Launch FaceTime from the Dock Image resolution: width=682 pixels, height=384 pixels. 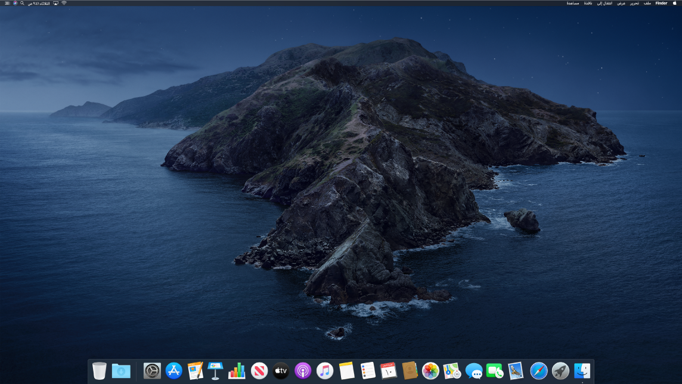point(495,371)
